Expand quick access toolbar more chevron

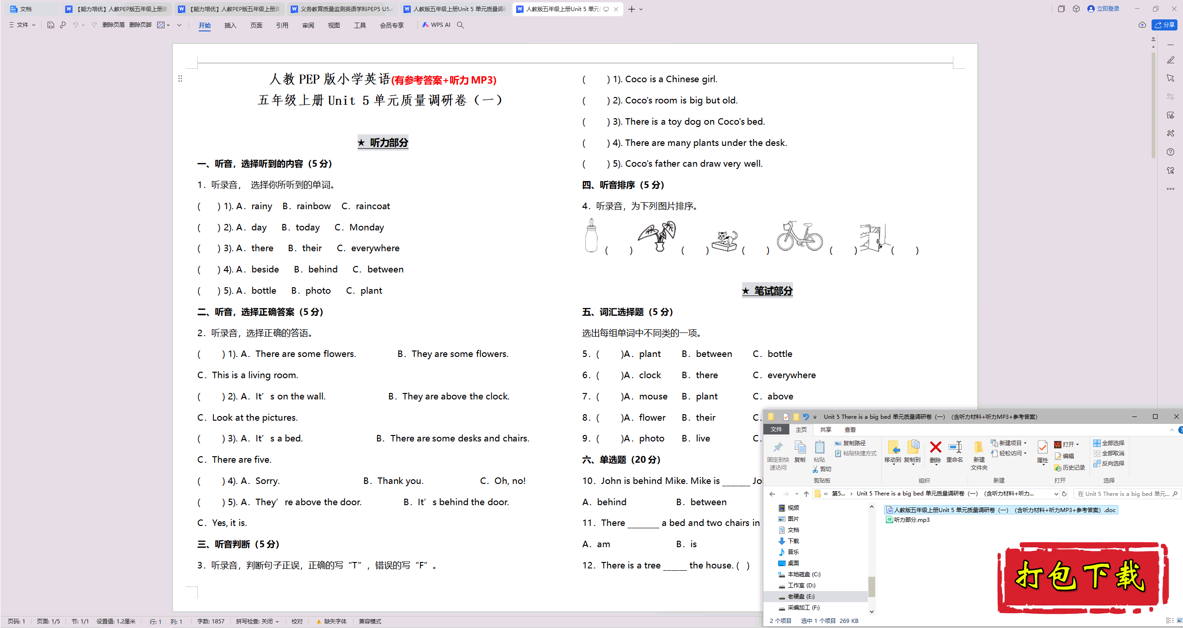coord(179,25)
